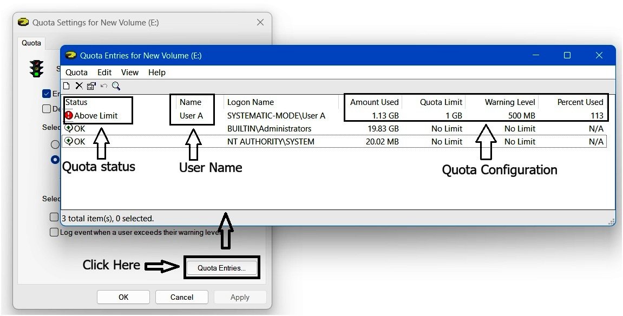623x316 pixels.
Task: Select the Quota tab in Quota Settings
Action: pos(31,43)
